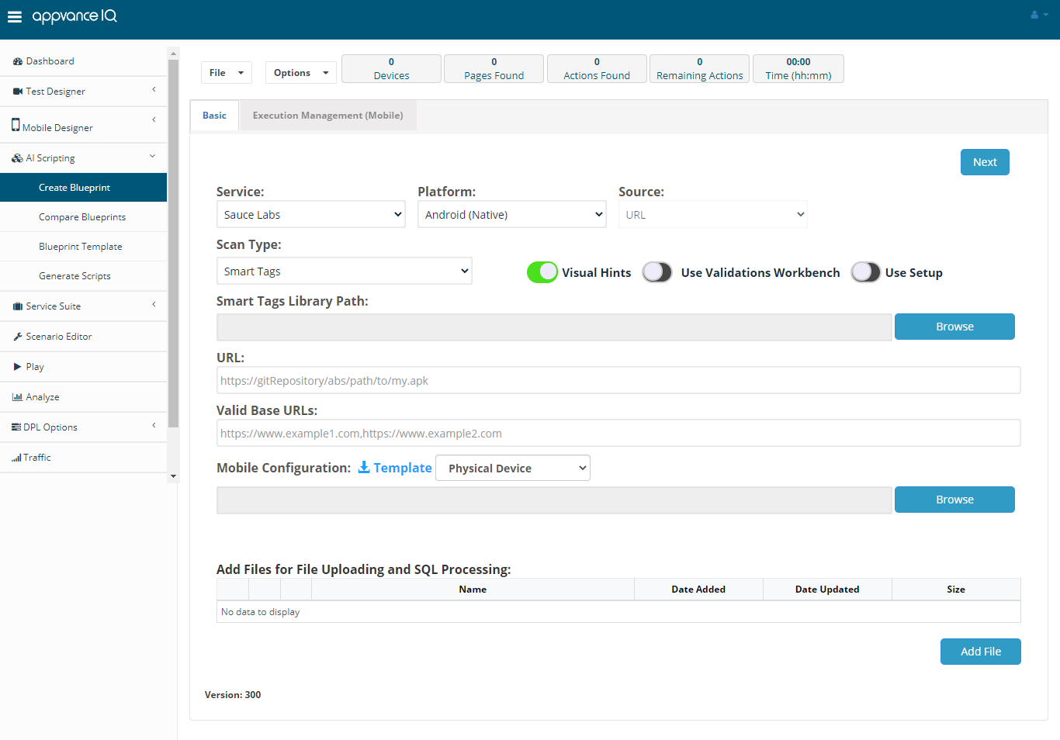The height and width of the screenshot is (740, 1060).
Task: Click sidebar scrollbar up arrow
Action: [173, 53]
